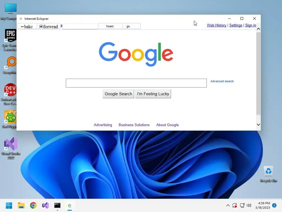Click the 'go' button
Viewport: 282px width, 212px height.
click(x=131, y=26)
